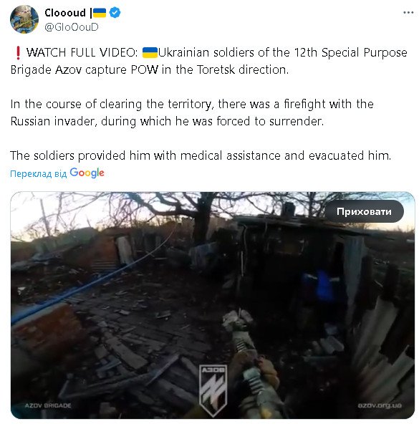
Task: Click the Azov shield logo watermark
Action: 213,391
